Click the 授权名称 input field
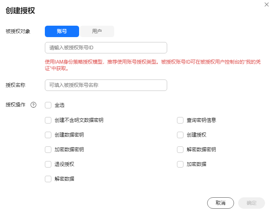The height and width of the screenshot is (212, 274). [106, 85]
